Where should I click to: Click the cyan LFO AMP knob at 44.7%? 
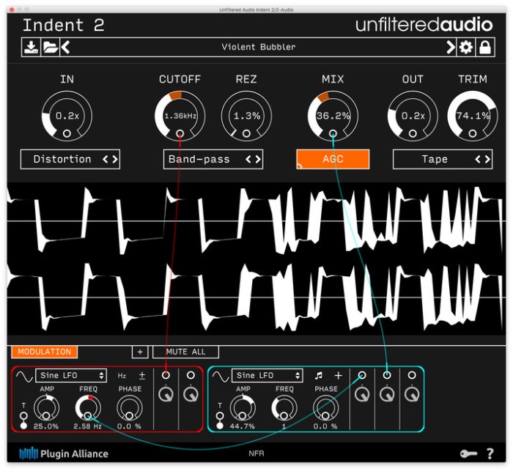243,407
